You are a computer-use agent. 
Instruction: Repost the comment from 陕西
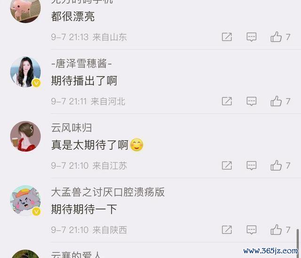click(x=227, y=230)
